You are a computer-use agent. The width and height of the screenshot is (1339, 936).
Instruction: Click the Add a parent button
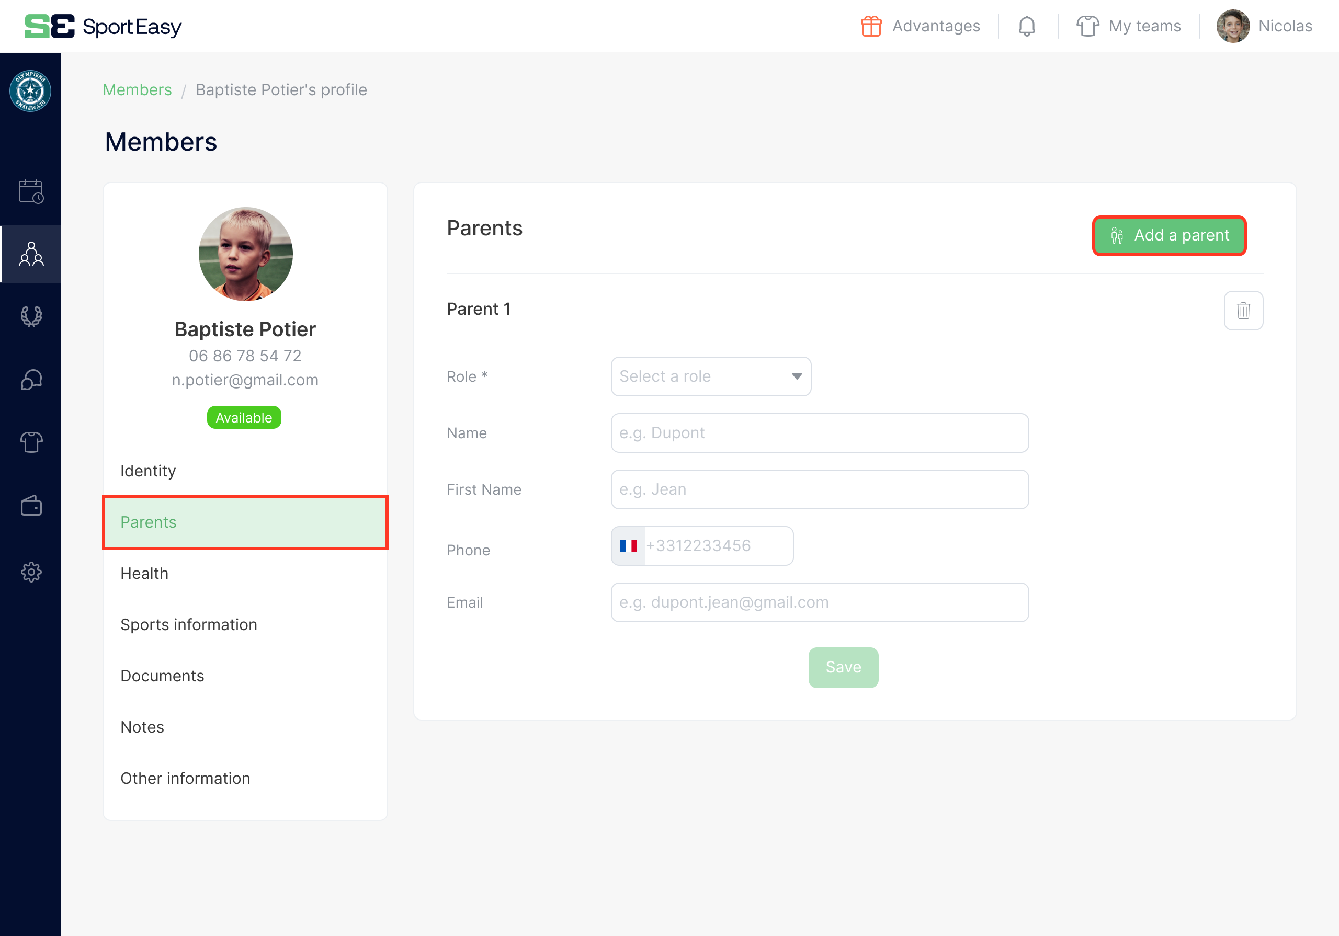click(x=1168, y=236)
